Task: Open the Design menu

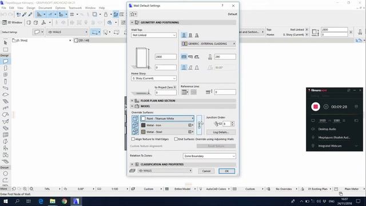Action: 30,8
